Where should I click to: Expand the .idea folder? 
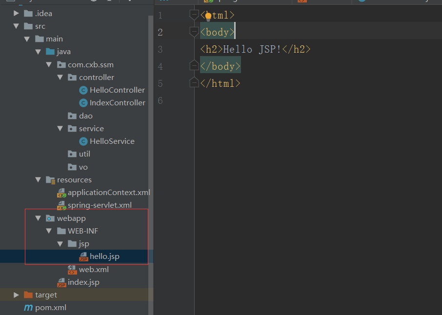pyautogui.click(x=16, y=13)
